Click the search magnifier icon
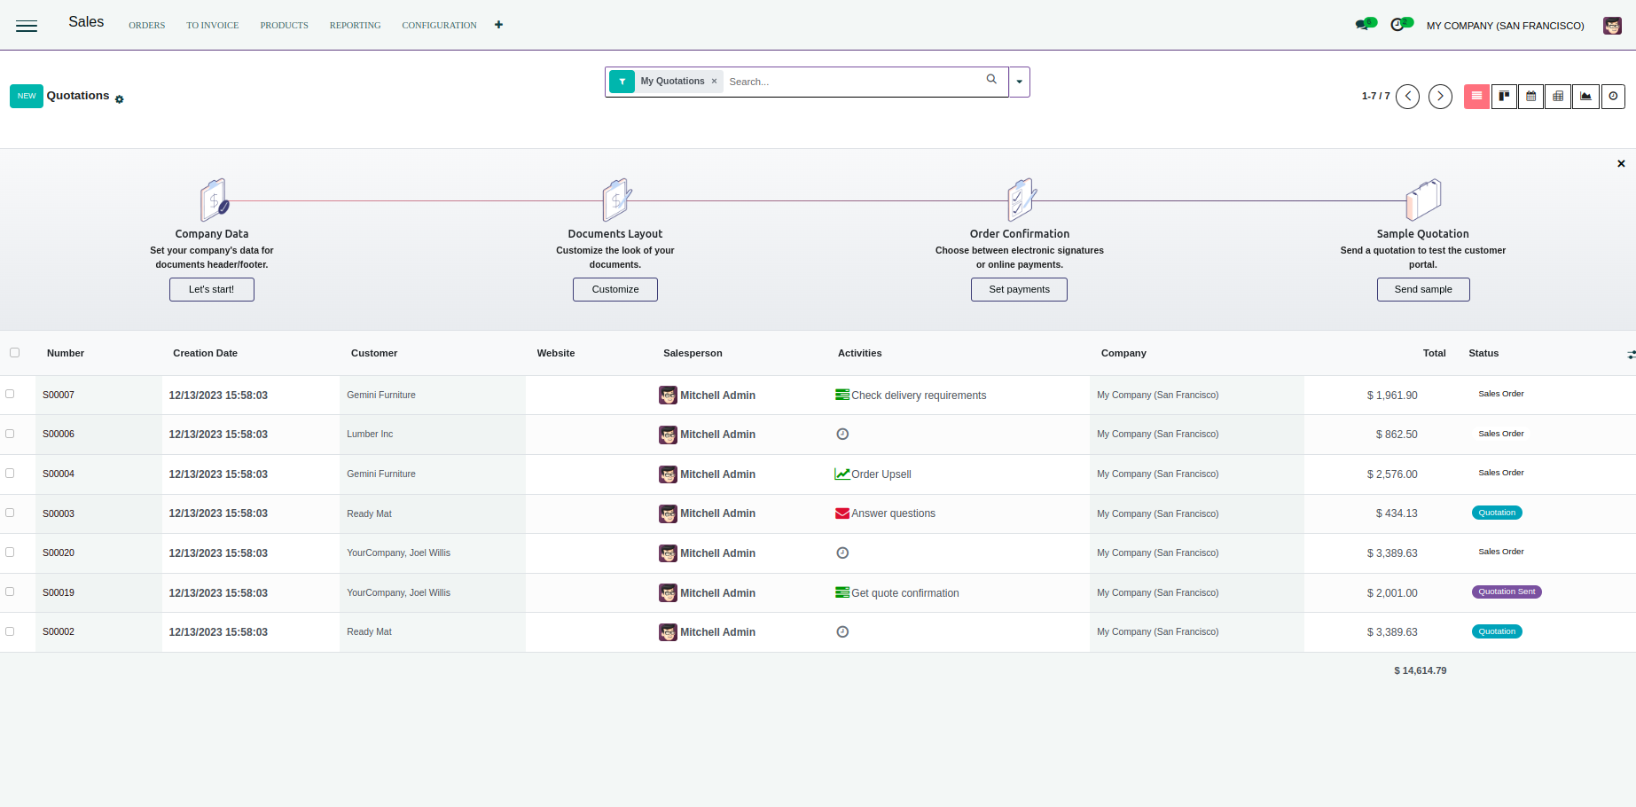This screenshot has width=1636, height=807. point(991,80)
